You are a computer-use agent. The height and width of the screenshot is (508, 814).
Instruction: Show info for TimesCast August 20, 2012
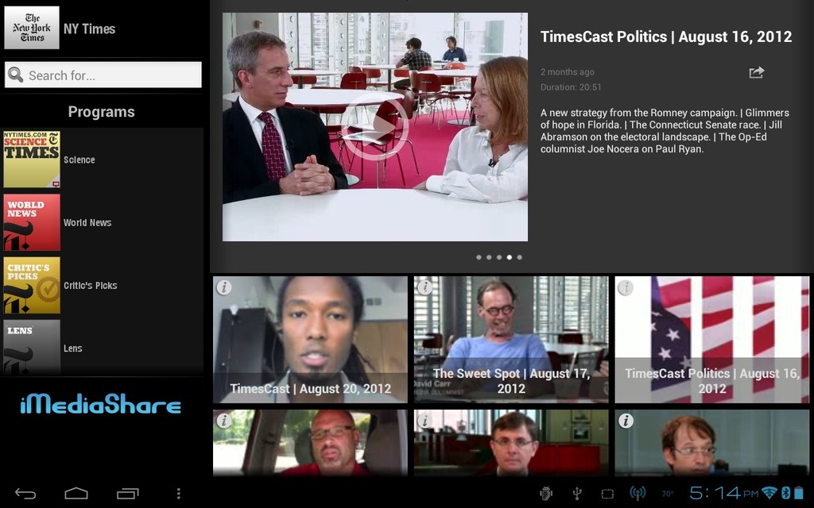click(223, 287)
